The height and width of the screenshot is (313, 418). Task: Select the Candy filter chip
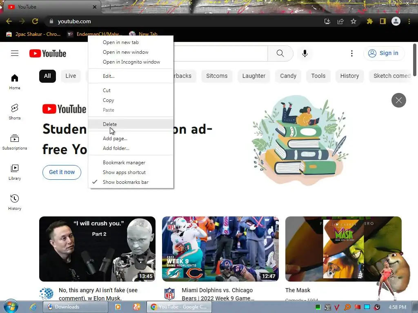(x=288, y=76)
